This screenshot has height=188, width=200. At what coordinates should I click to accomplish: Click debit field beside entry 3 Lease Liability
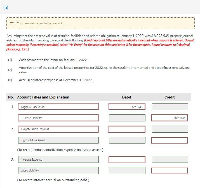click(x=127, y=171)
